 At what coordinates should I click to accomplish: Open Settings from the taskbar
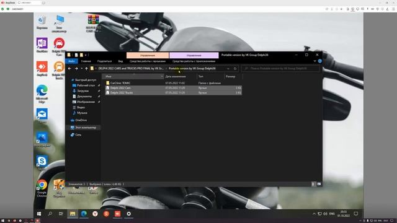128,214
